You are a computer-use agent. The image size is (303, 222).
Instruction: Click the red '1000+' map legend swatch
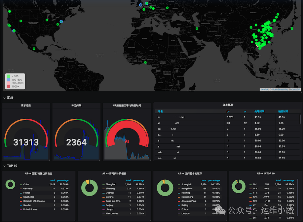coord(9,86)
